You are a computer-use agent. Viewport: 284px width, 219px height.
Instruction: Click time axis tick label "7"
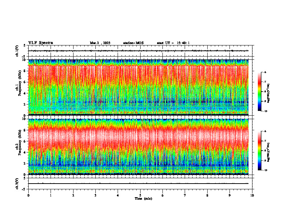(185, 195)
